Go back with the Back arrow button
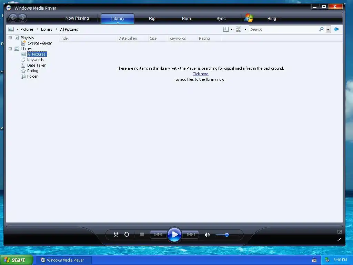This screenshot has width=353, height=265. click(13, 18)
